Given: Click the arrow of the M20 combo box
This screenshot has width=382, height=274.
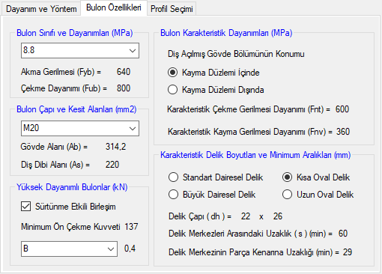Looking at the screenshot, I should (x=133, y=128).
